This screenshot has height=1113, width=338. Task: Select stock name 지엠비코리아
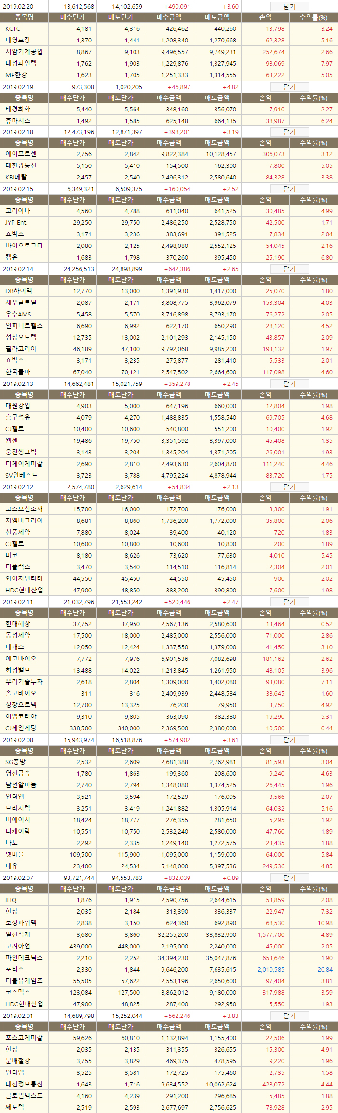[24, 521]
